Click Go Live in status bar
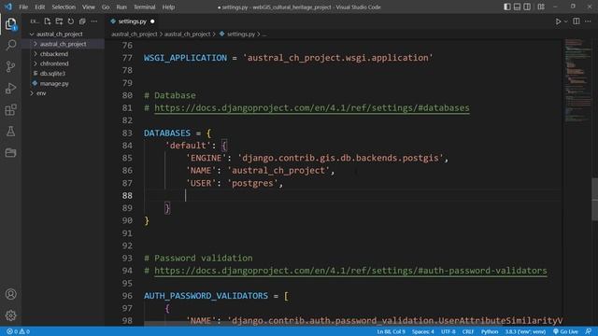The width and height of the screenshot is (598, 336). [565, 331]
